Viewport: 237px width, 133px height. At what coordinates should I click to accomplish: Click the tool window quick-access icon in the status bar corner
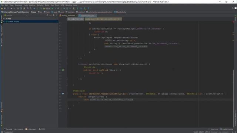[x=2, y=132]
